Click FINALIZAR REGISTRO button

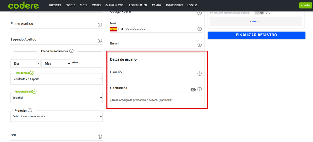tap(256, 35)
